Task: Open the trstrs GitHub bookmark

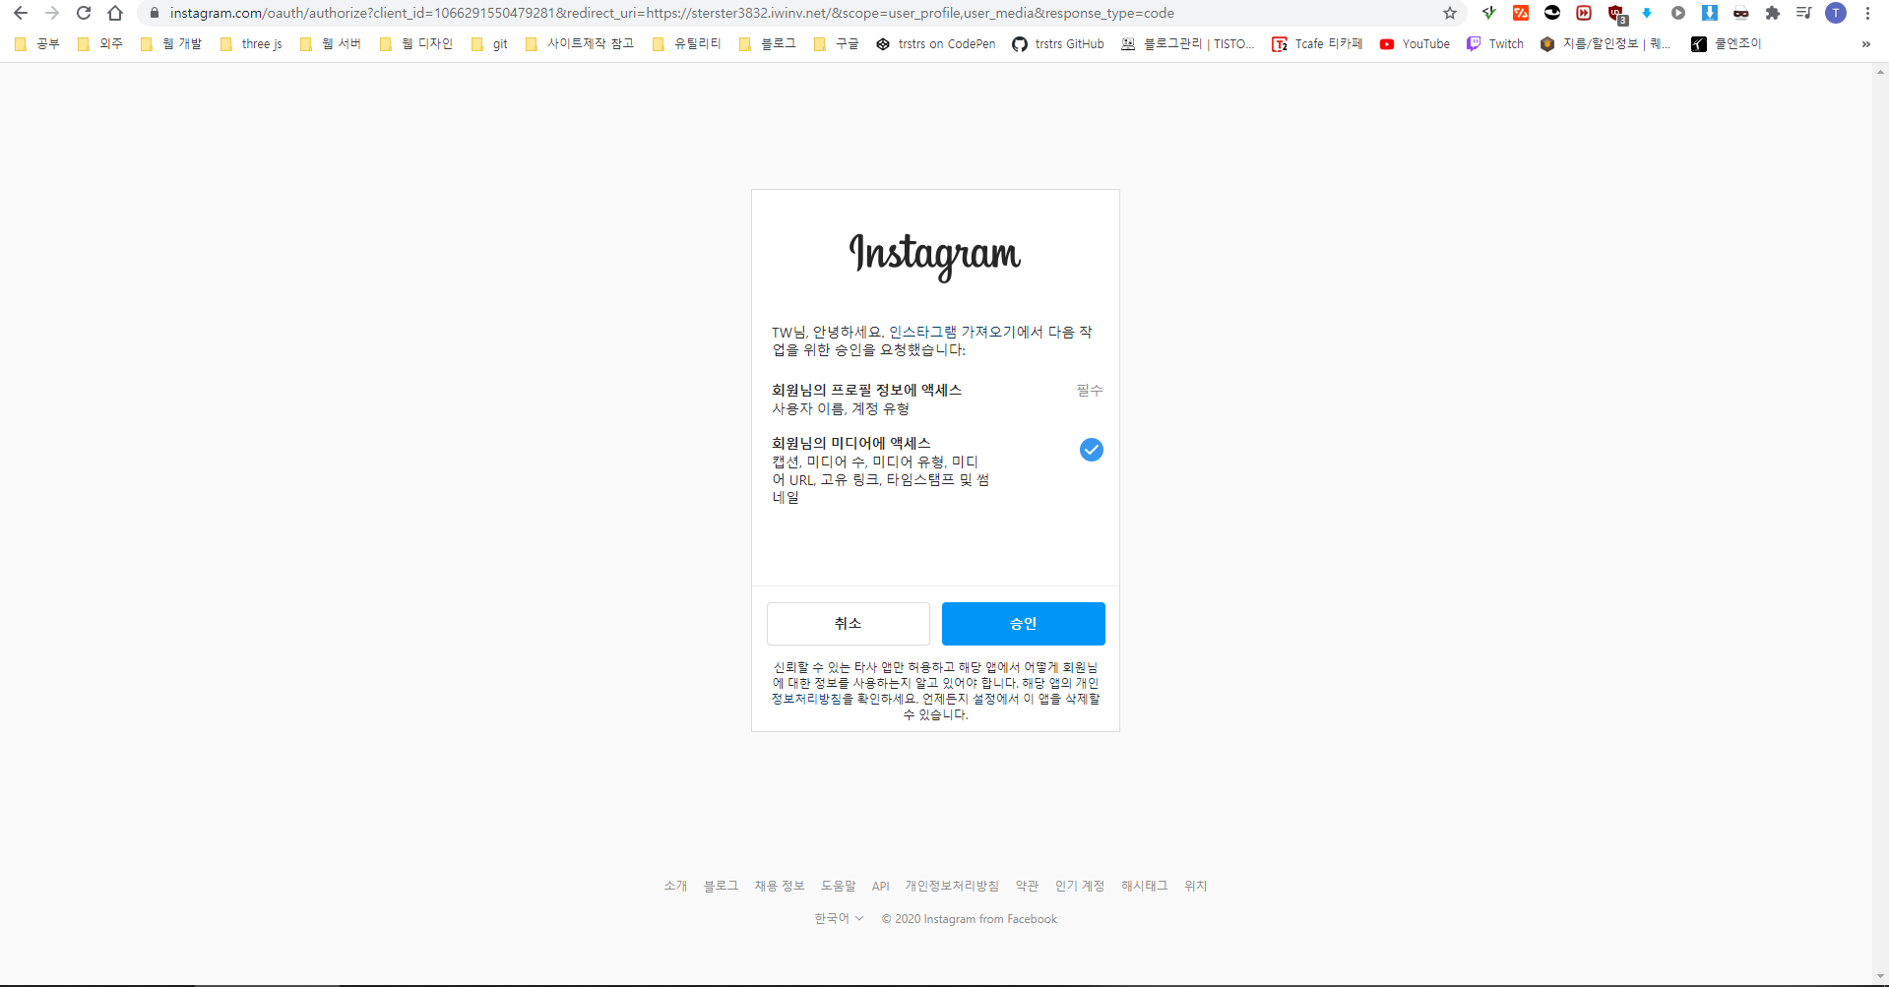Action: point(1058,43)
